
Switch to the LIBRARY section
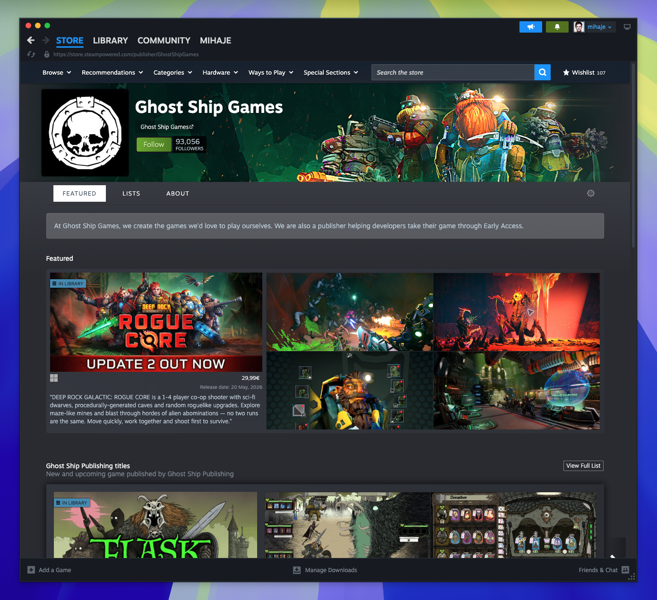[111, 41]
